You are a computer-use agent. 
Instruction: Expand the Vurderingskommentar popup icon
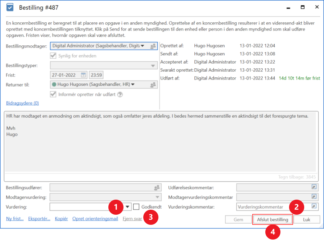(314, 207)
